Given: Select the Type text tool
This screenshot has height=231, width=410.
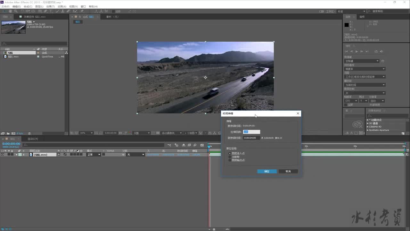Looking at the screenshot, I should pyautogui.click(x=51, y=11).
